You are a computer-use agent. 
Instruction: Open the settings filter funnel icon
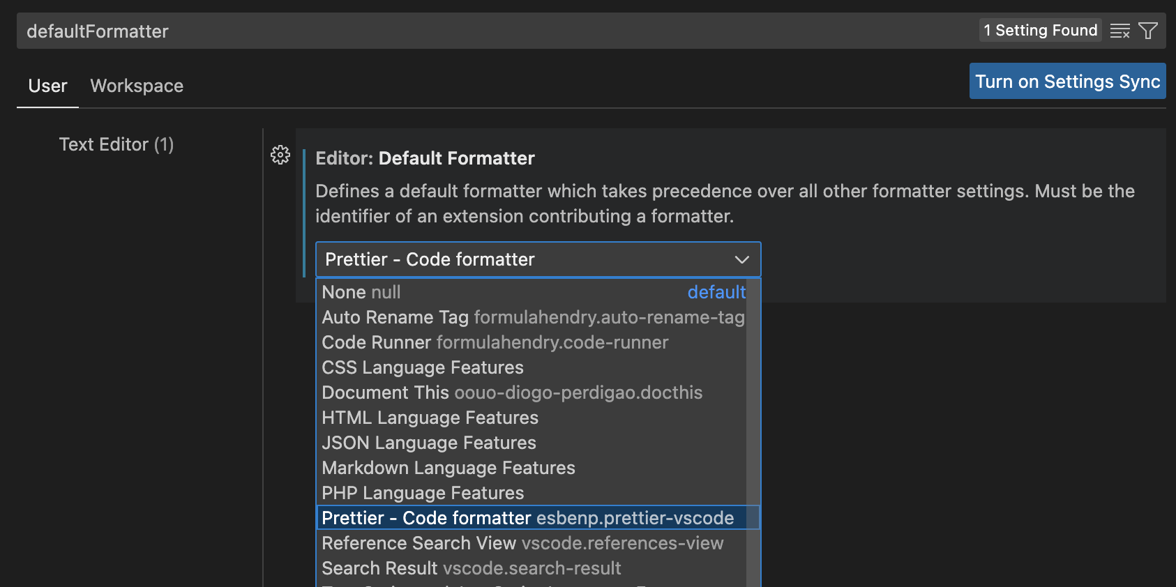pos(1147,31)
